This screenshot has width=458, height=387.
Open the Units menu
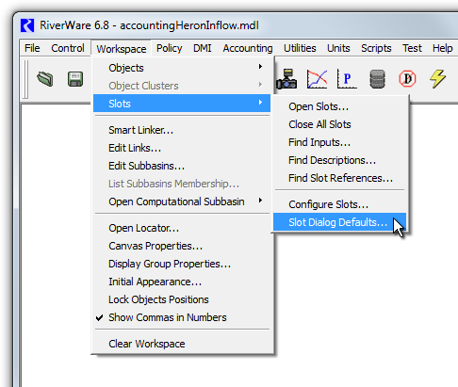tap(338, 48)
